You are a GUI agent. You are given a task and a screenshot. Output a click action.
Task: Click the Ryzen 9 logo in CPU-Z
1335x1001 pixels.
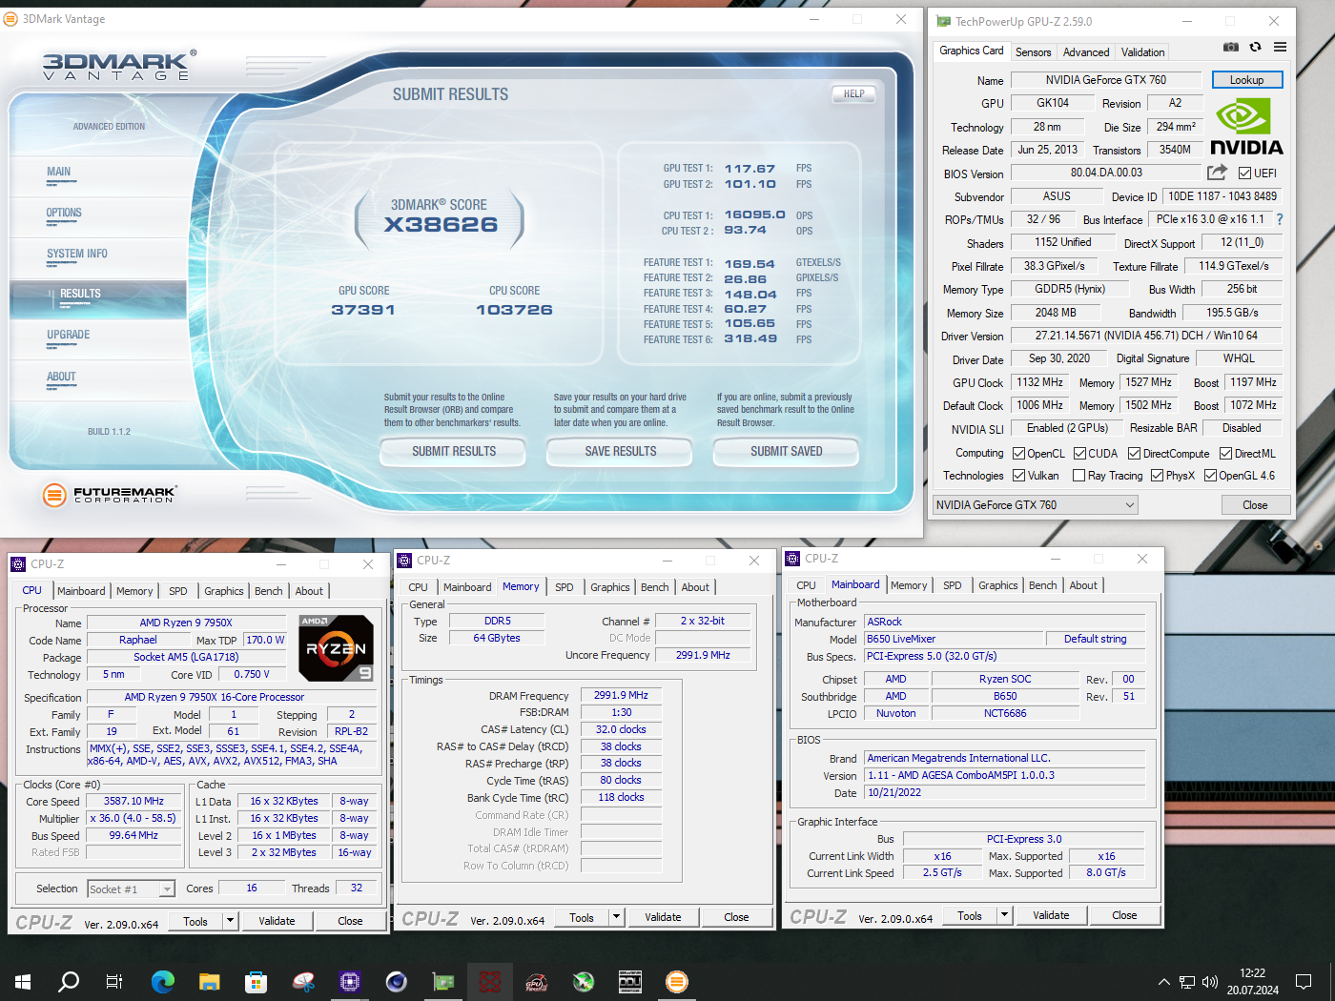tap(337, 648)
